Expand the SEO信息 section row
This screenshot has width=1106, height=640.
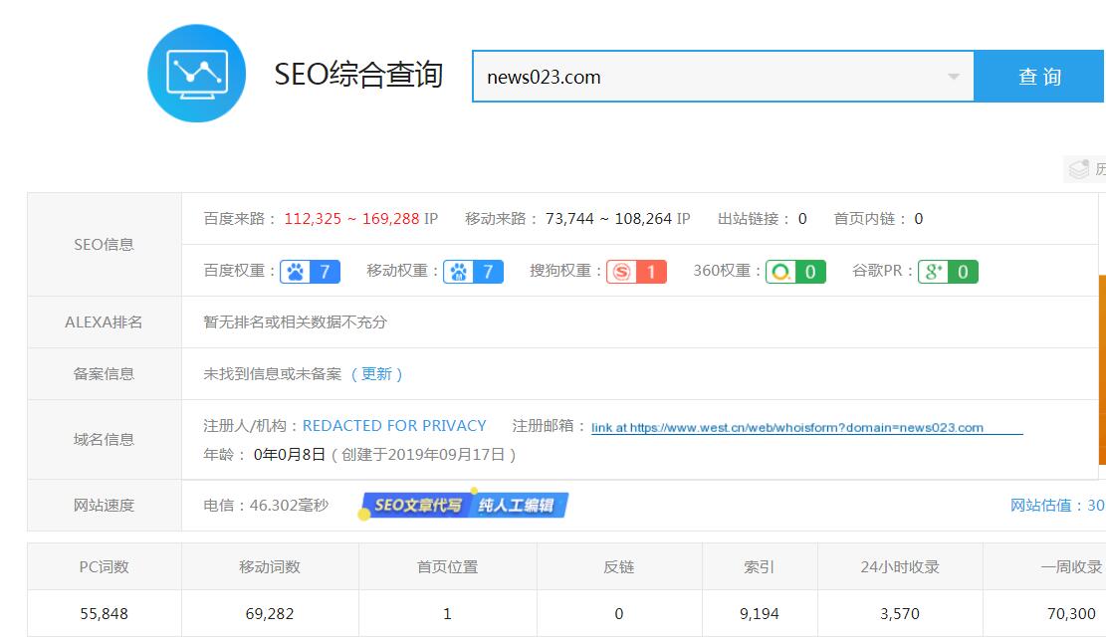[104, 244]
